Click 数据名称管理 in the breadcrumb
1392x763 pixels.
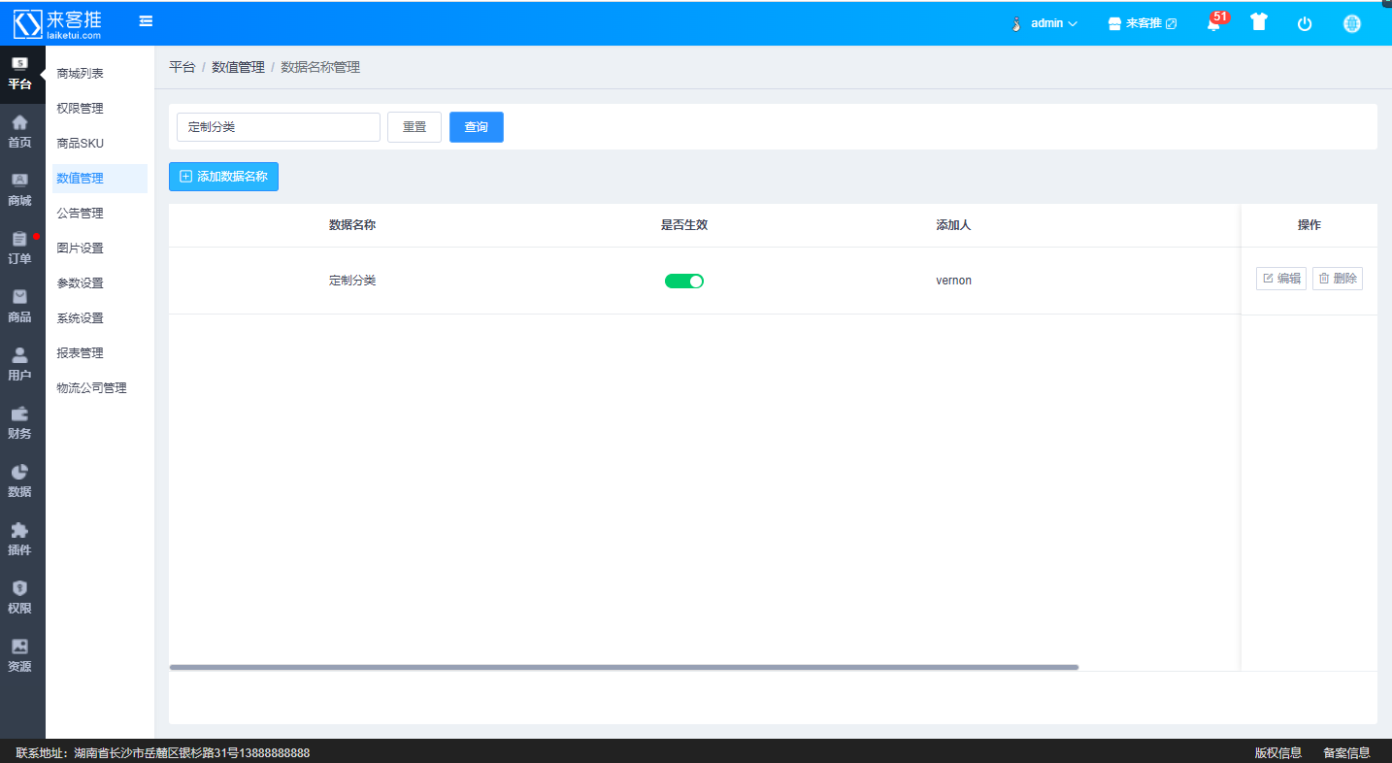(320, 67)
